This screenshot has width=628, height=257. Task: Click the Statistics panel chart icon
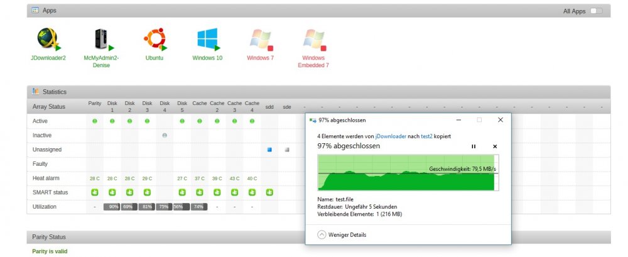35,91
